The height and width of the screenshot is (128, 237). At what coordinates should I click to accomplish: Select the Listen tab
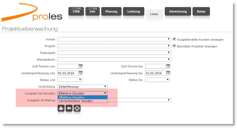coord(154,14)
